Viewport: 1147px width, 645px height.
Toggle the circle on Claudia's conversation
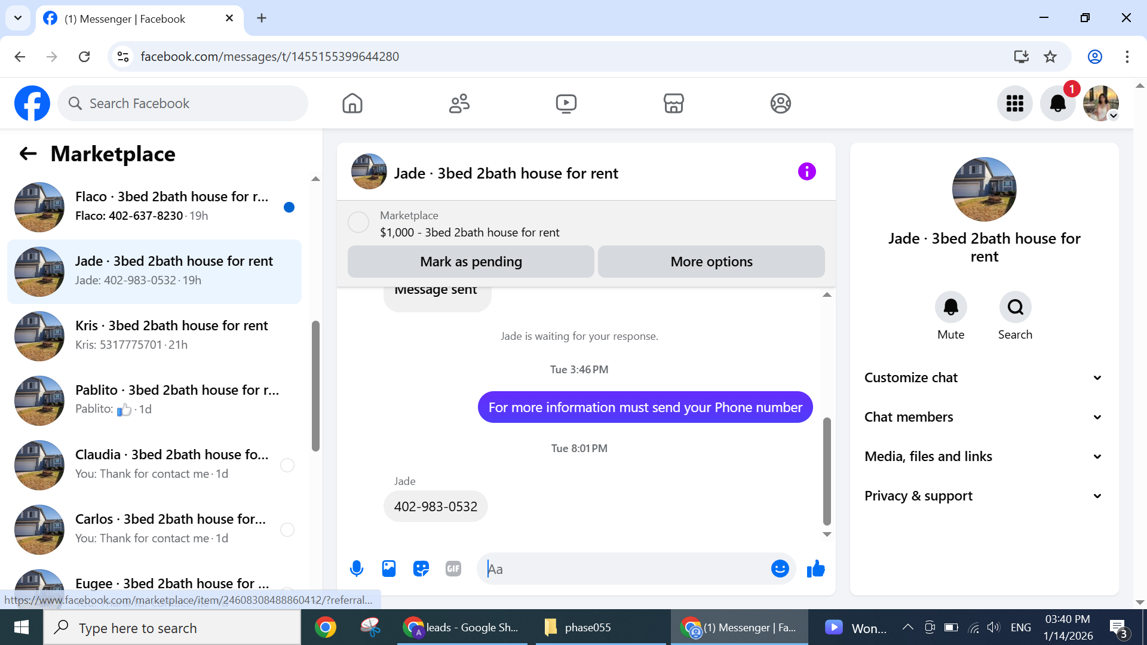[287, 465]
